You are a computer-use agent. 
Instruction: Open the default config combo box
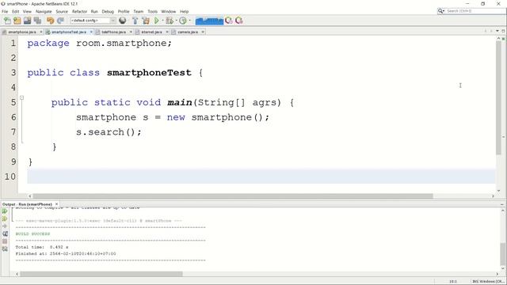click(93, 21)
